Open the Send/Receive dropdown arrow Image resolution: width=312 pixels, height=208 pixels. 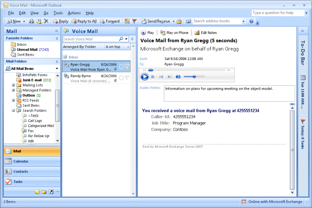pyautogui.click(x=173, y=21)
